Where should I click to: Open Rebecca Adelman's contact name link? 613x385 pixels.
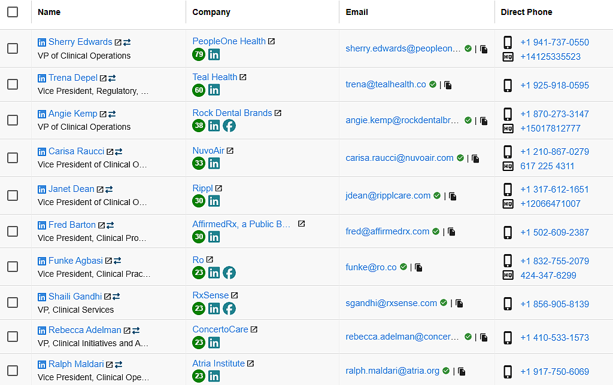[x=84, y=330]
